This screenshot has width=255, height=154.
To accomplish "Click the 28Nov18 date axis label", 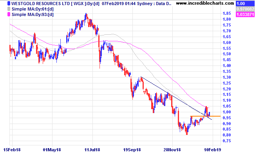I will 172,150.
